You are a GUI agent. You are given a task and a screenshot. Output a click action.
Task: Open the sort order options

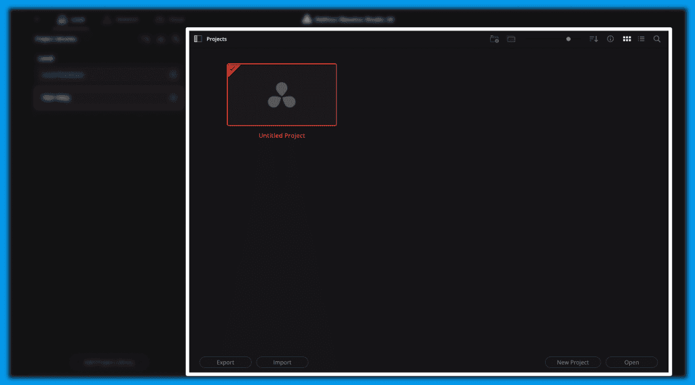point(593,39)
